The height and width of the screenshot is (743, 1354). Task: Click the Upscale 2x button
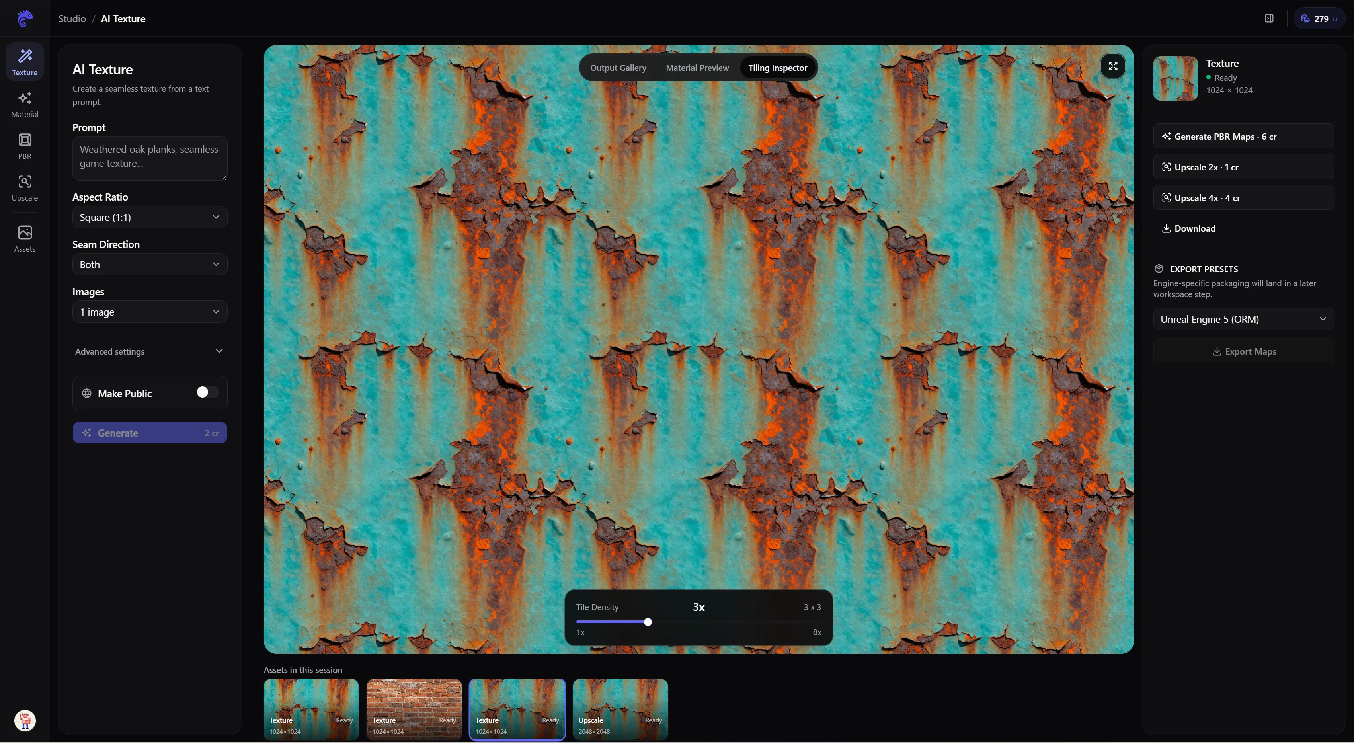click(1243, 167)
